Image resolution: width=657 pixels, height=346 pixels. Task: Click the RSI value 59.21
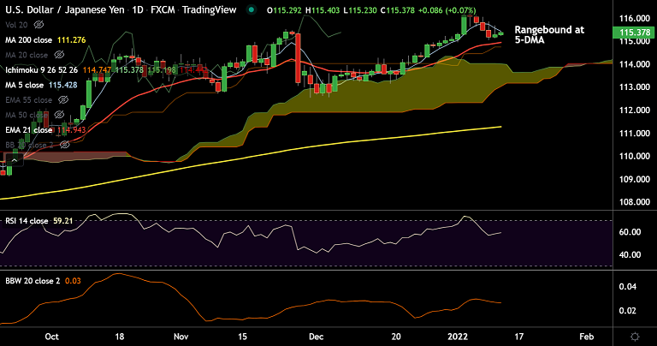coord(62,221)
